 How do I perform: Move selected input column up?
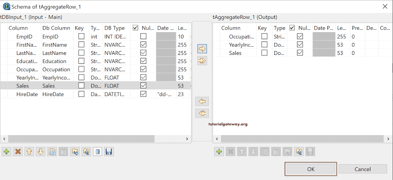pyautogui.click(x=29, y=152)
